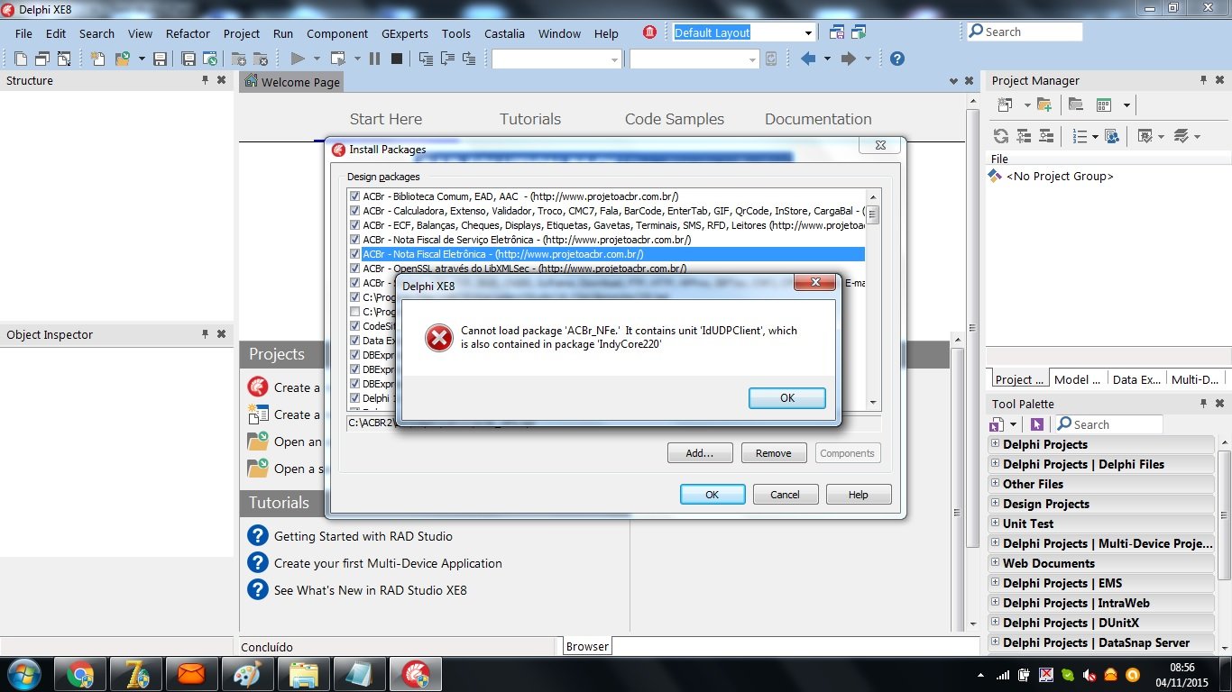Click Help in the Install Packages dialog
The image size is (1232, 692).
(859, 494)
